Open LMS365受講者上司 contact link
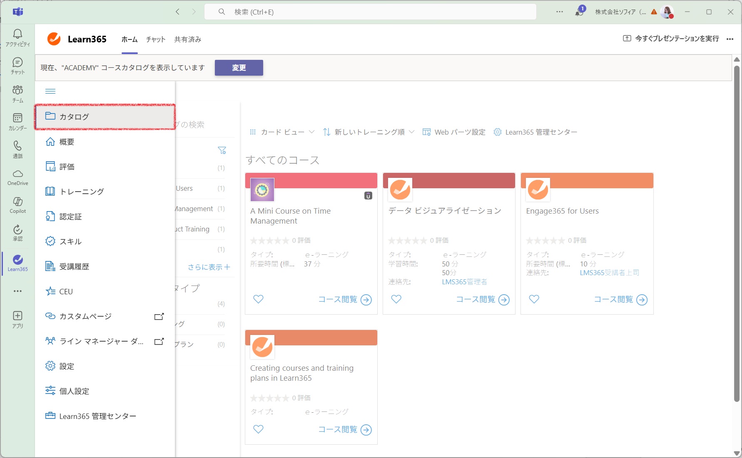 click(609, 273)
